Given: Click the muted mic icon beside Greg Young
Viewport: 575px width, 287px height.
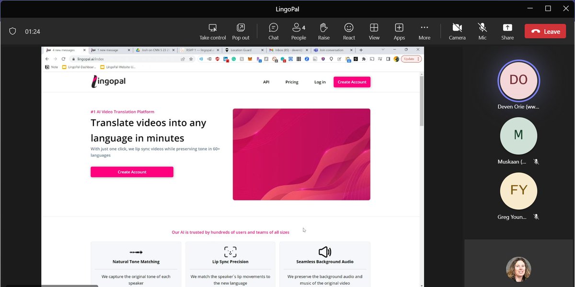Looking at the screenshot, I should point(536,217).
